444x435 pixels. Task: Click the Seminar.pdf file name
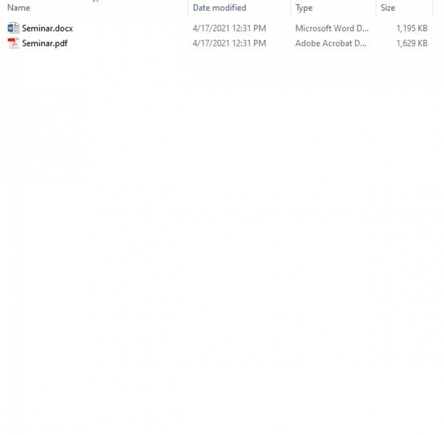point(45,43)
